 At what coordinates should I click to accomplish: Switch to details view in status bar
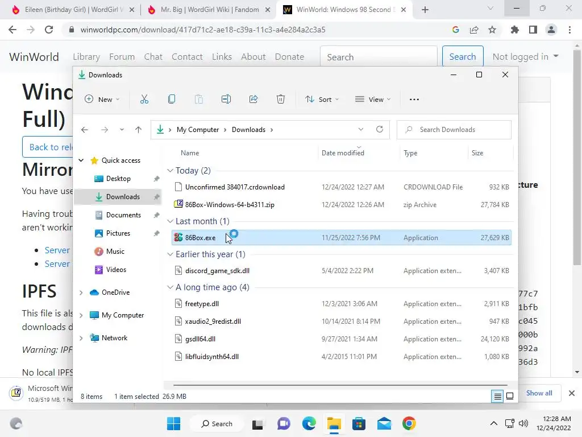(x=497, y=397)
